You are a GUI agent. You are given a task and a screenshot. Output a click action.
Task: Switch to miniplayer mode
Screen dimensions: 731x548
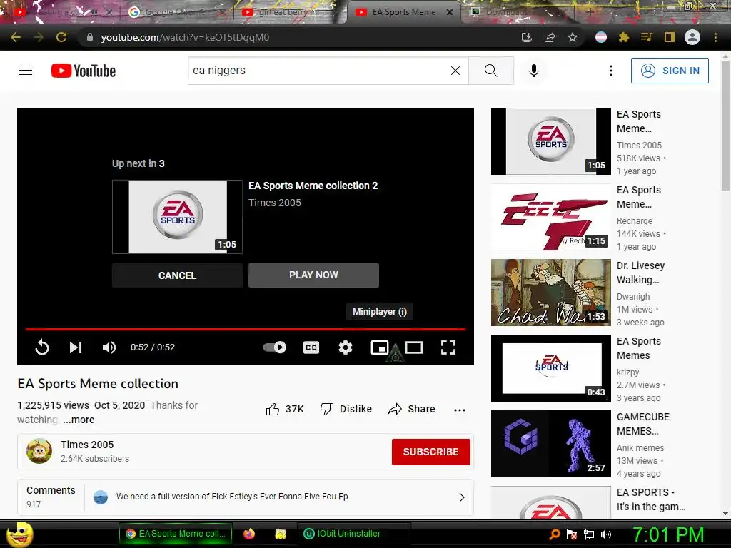[x=380, y=347]
